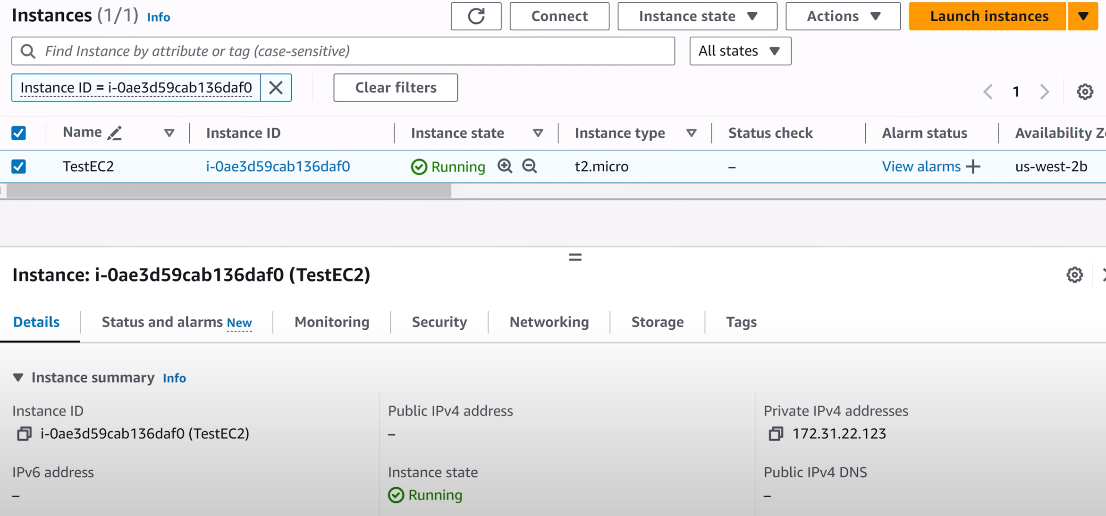Switch to the Networking tab
Viewport: 1106px width, 516px height.
549,322
